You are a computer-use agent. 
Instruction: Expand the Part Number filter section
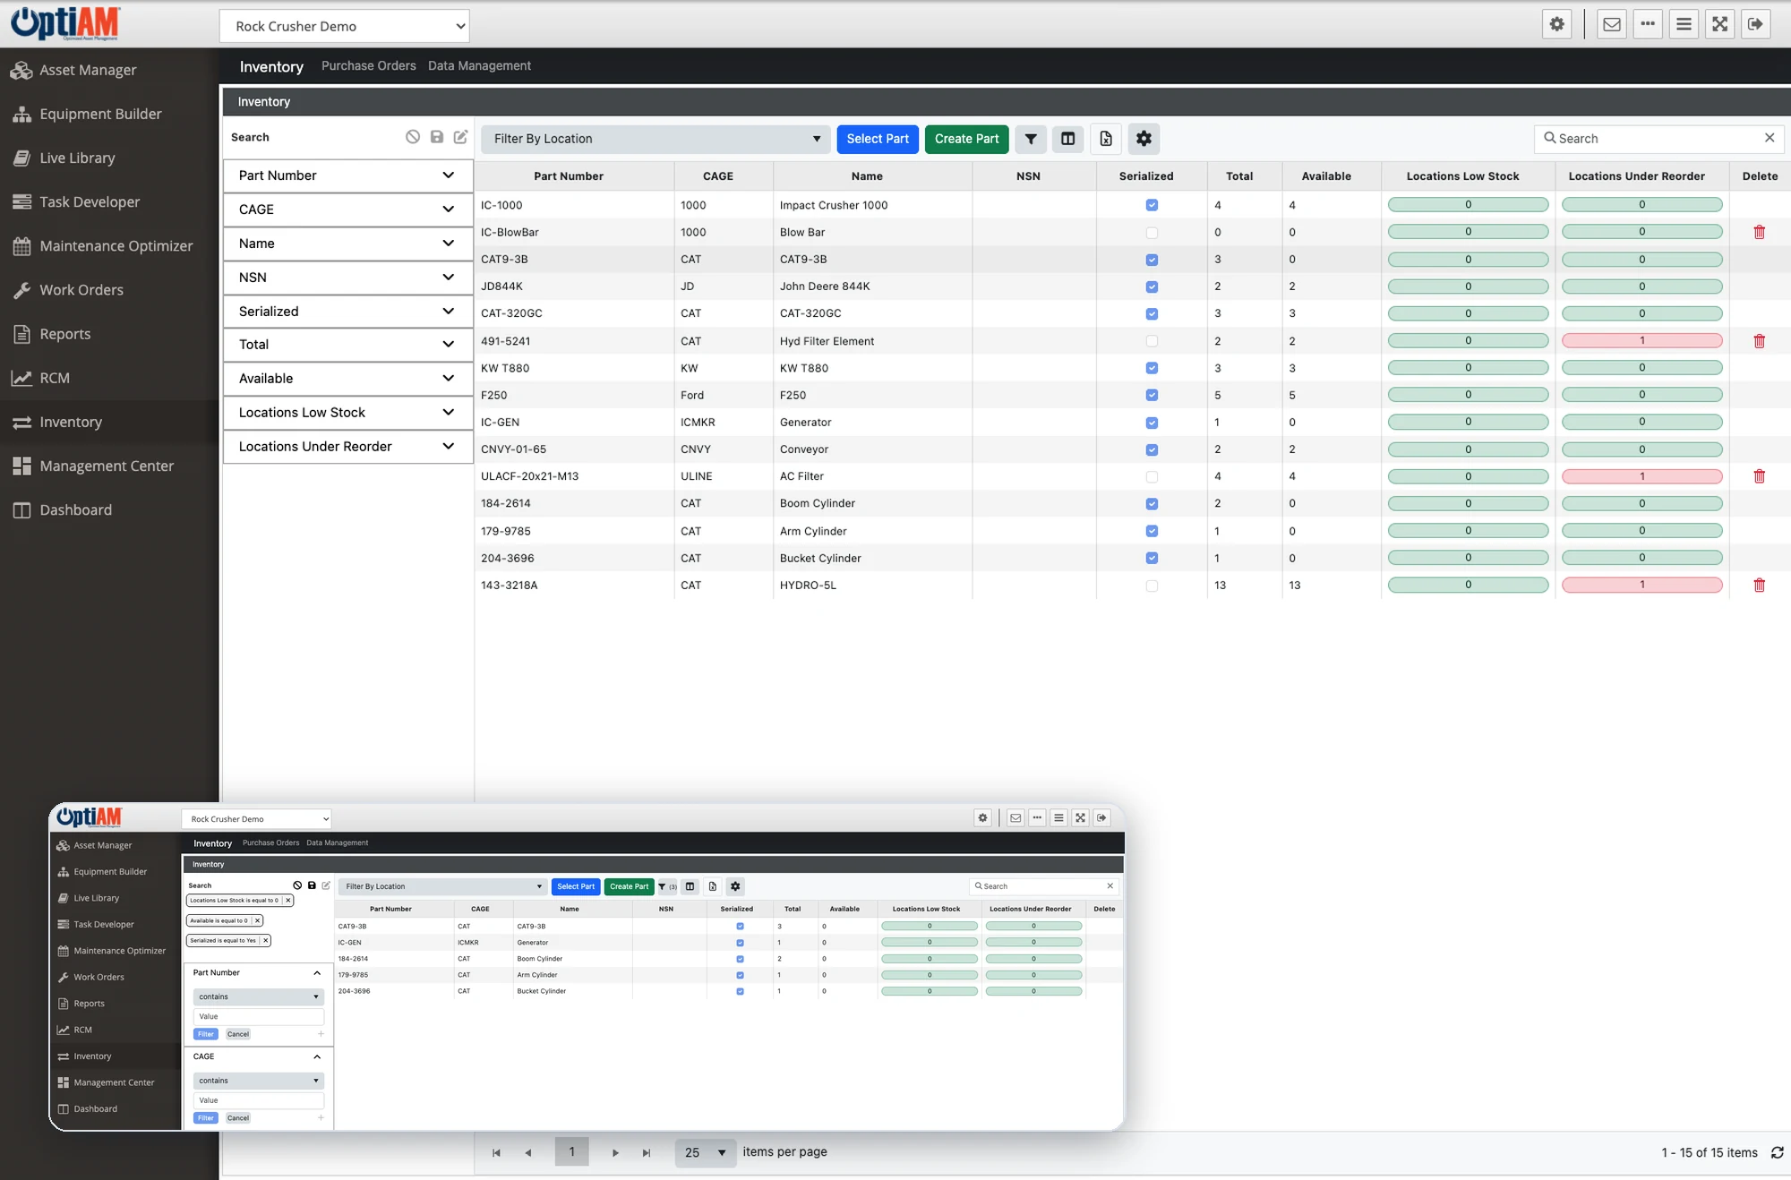pyautogui.click(x=347, y=175)
